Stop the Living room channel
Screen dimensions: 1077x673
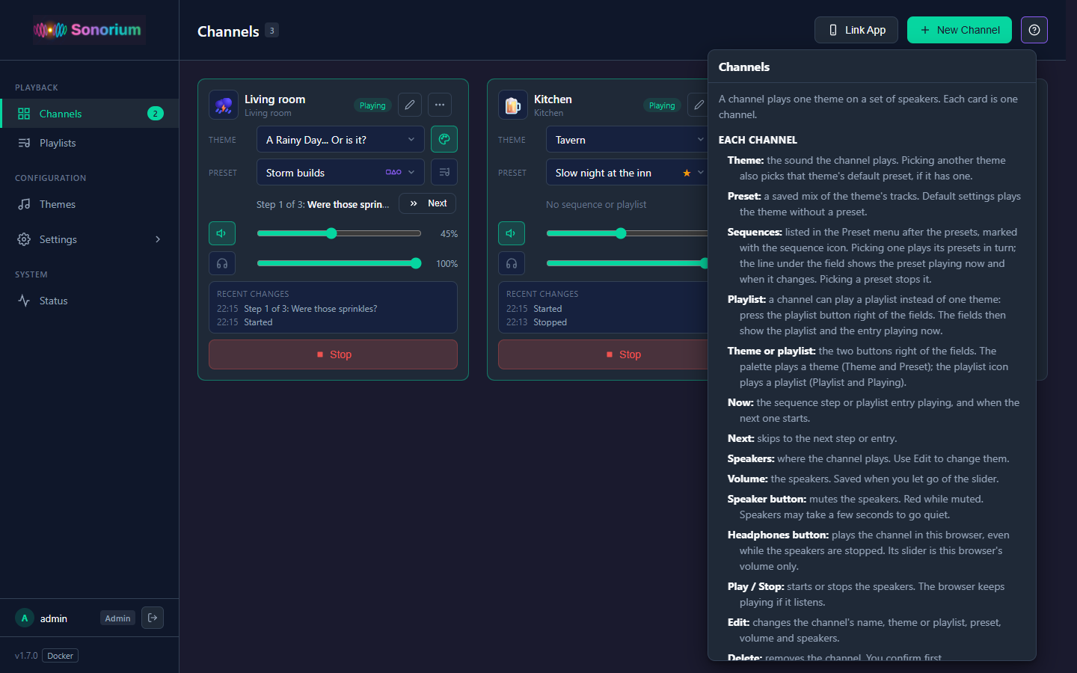tap(333, 354)
